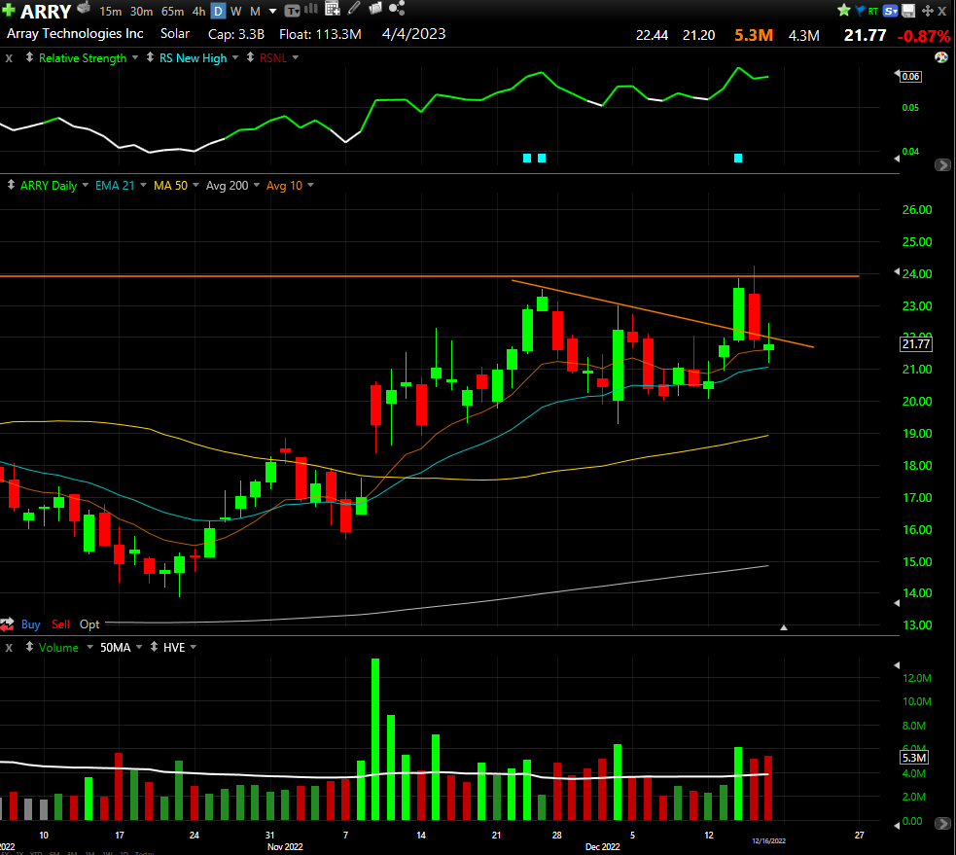Expand the 50MA dropdown arrow
Viewport: 956px width, 855px height.
139,647
